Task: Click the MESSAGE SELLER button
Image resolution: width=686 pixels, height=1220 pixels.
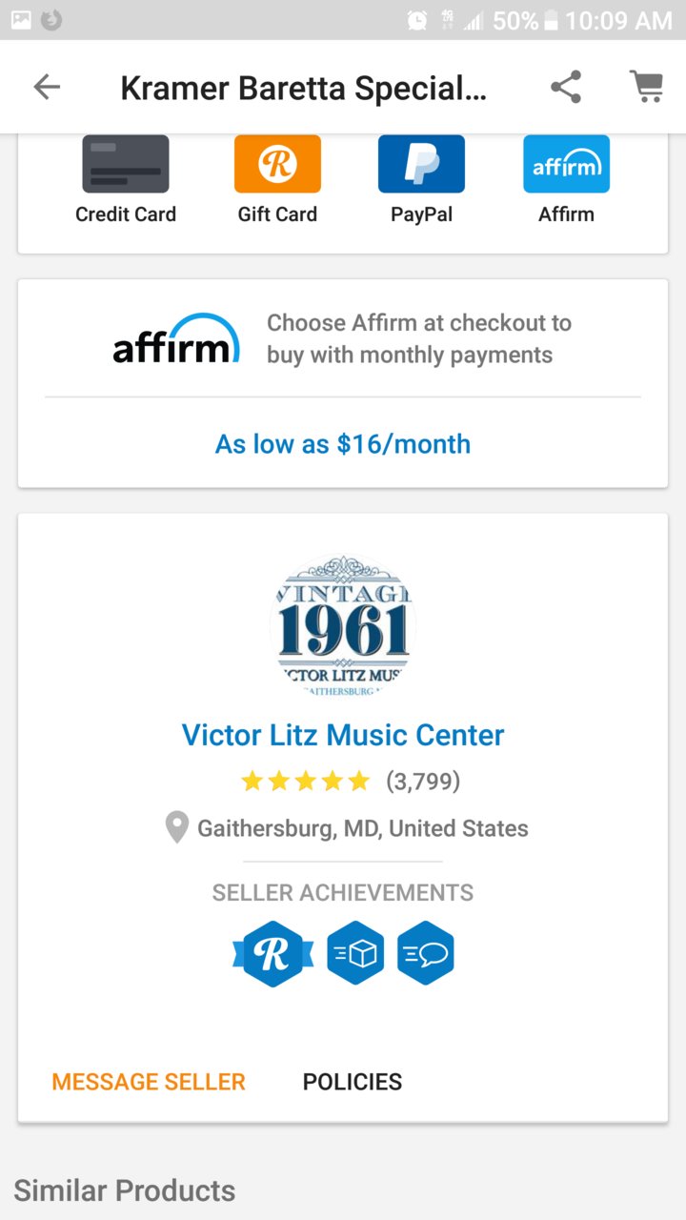Action: (x=149, y=1082)
